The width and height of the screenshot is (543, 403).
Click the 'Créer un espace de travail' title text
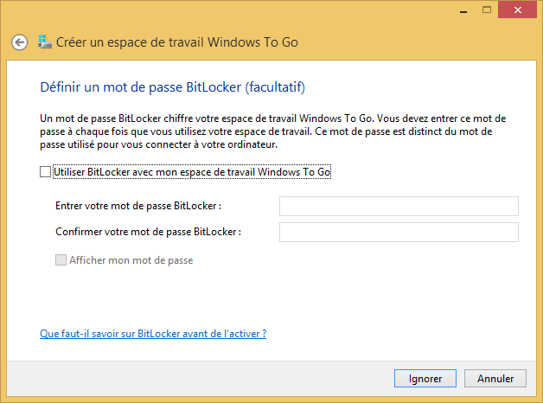coord(177,42)
